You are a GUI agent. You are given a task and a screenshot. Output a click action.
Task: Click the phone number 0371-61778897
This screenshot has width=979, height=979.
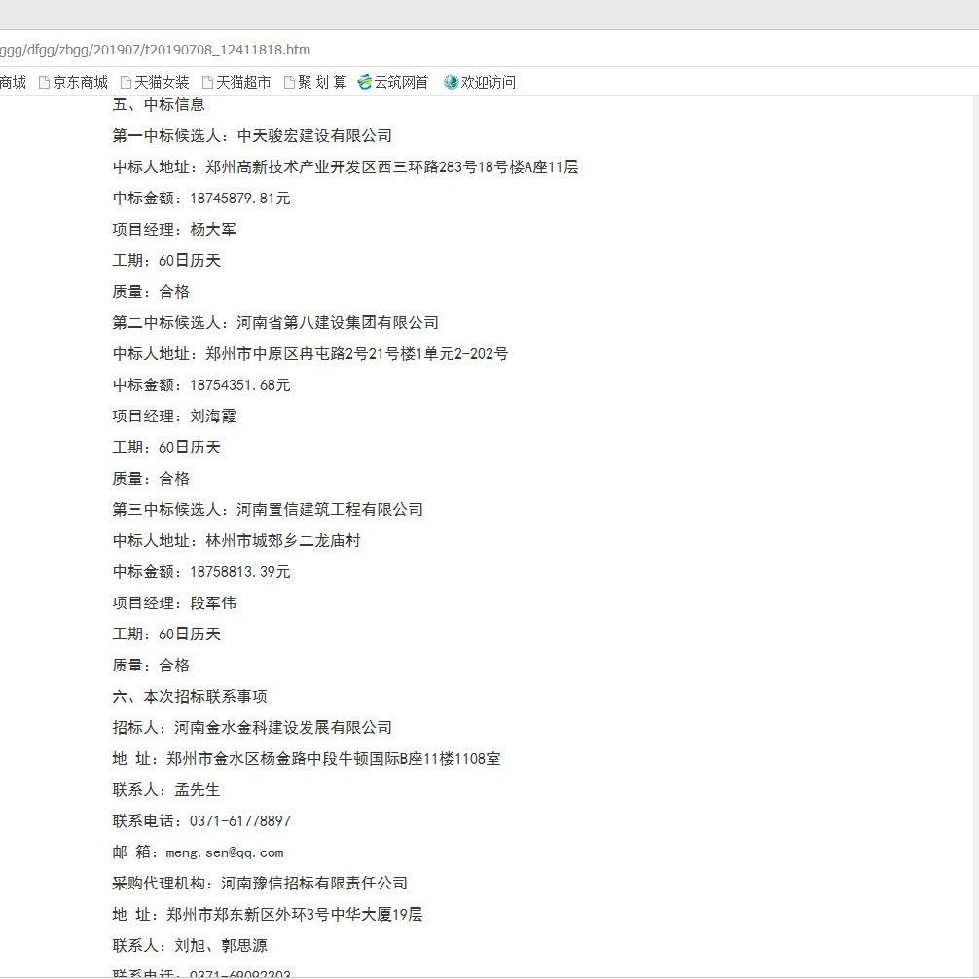pyautogui.click(x=240, y=821)
